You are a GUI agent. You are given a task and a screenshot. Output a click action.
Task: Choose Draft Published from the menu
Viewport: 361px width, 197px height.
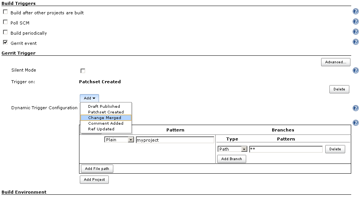[x=106, y=106]
